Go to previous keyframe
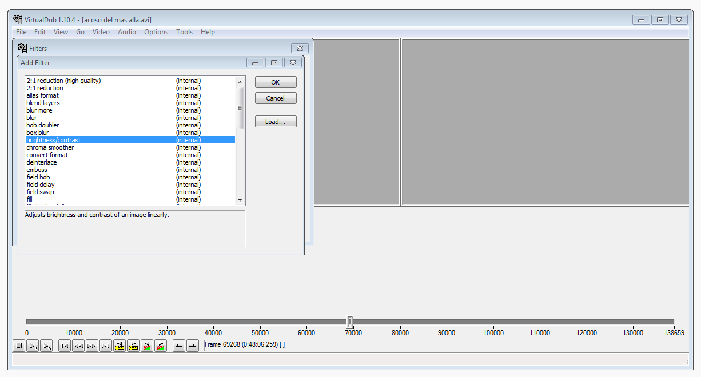The image size is (701, 377). pyautogui.click(x=120, y=346)
